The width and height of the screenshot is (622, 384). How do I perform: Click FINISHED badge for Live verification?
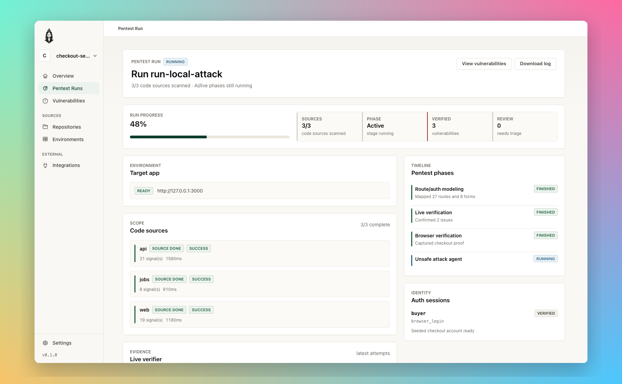[546, 212]
